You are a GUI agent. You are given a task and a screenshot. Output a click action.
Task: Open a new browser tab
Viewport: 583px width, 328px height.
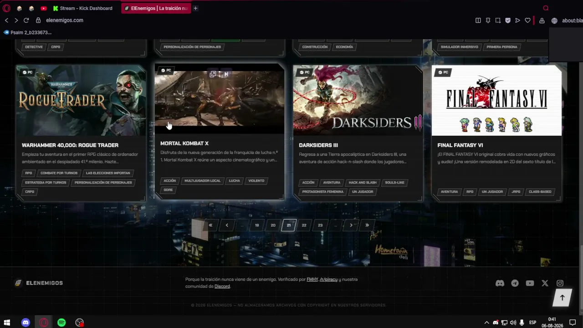coord(195,8)
